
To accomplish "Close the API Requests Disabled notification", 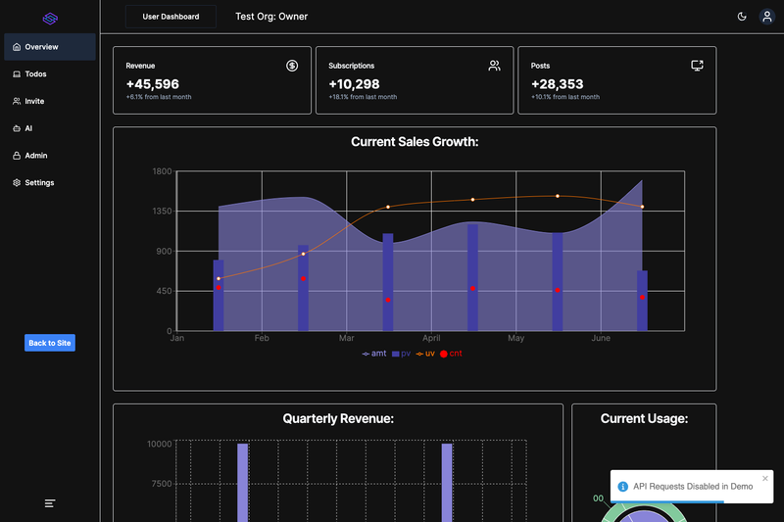I will [x=765, y=479].
